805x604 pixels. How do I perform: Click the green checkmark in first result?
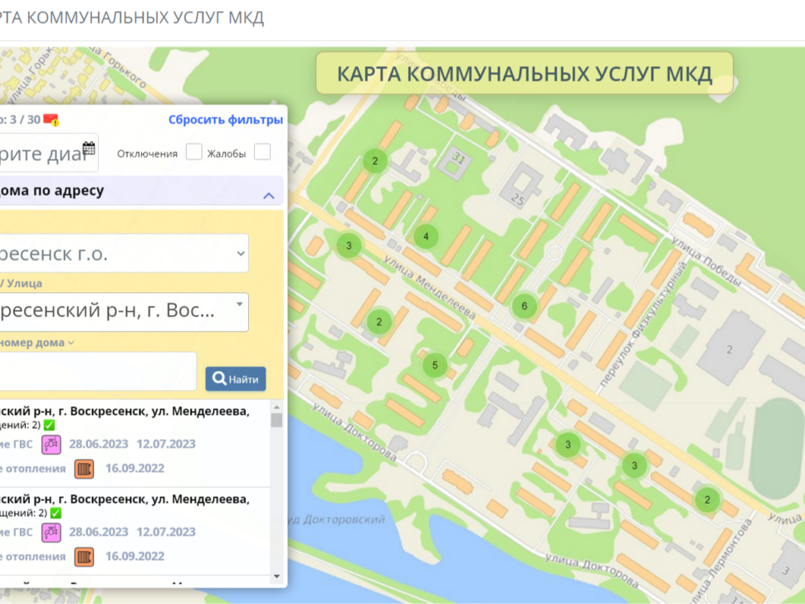click(49, 426)
